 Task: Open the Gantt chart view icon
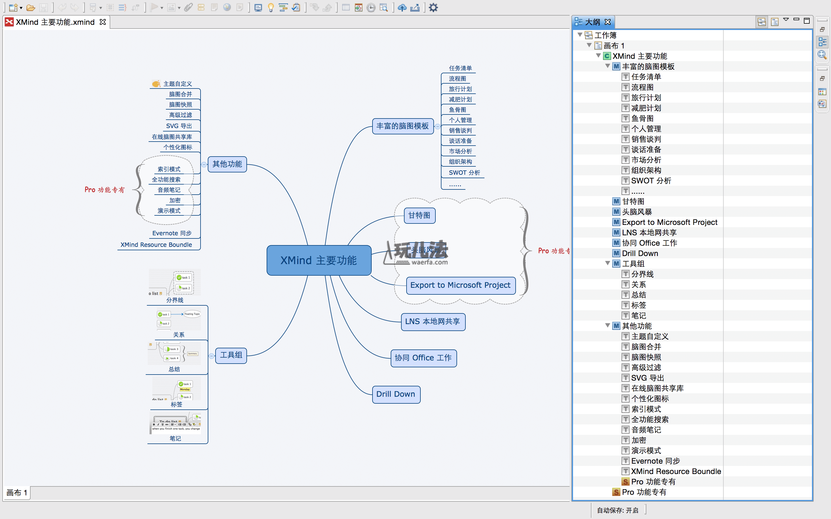[x=283, y=7]
